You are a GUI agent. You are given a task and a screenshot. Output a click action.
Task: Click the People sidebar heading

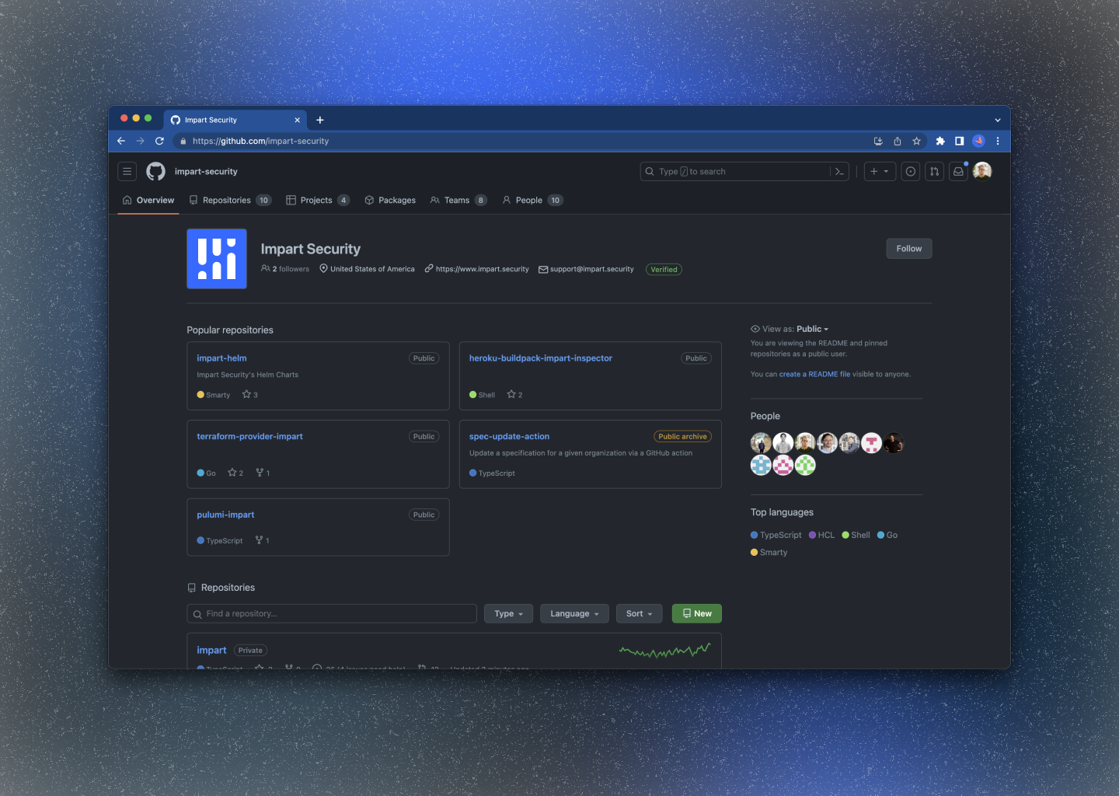pos(765,417)
